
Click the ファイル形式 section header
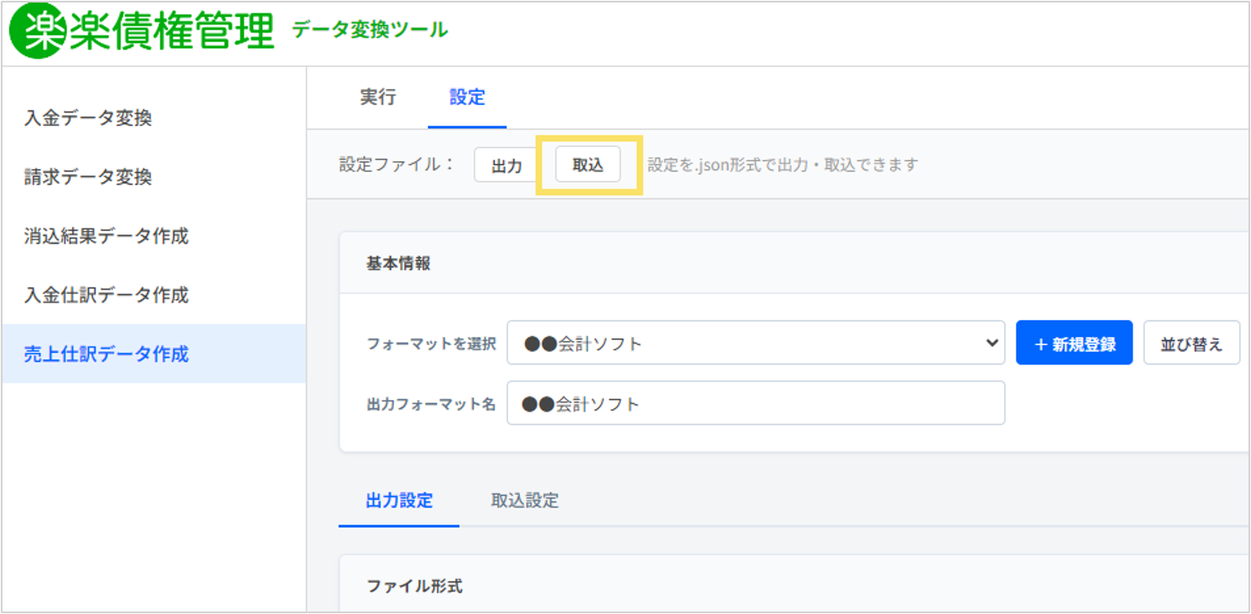click(x=415, y=586)
